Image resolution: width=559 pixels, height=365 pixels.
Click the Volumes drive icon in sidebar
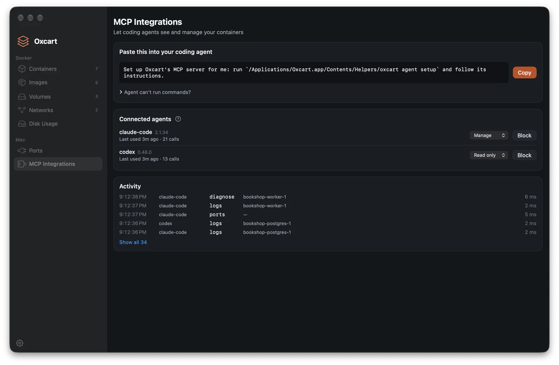[x=22, y=97]
